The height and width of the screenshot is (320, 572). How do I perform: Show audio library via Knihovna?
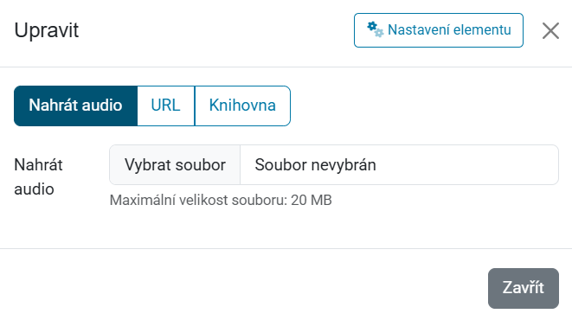click(x=242, y=106)
